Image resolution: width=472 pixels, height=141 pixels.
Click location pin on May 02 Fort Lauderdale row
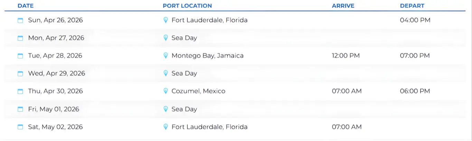click(x=166, y=127)
